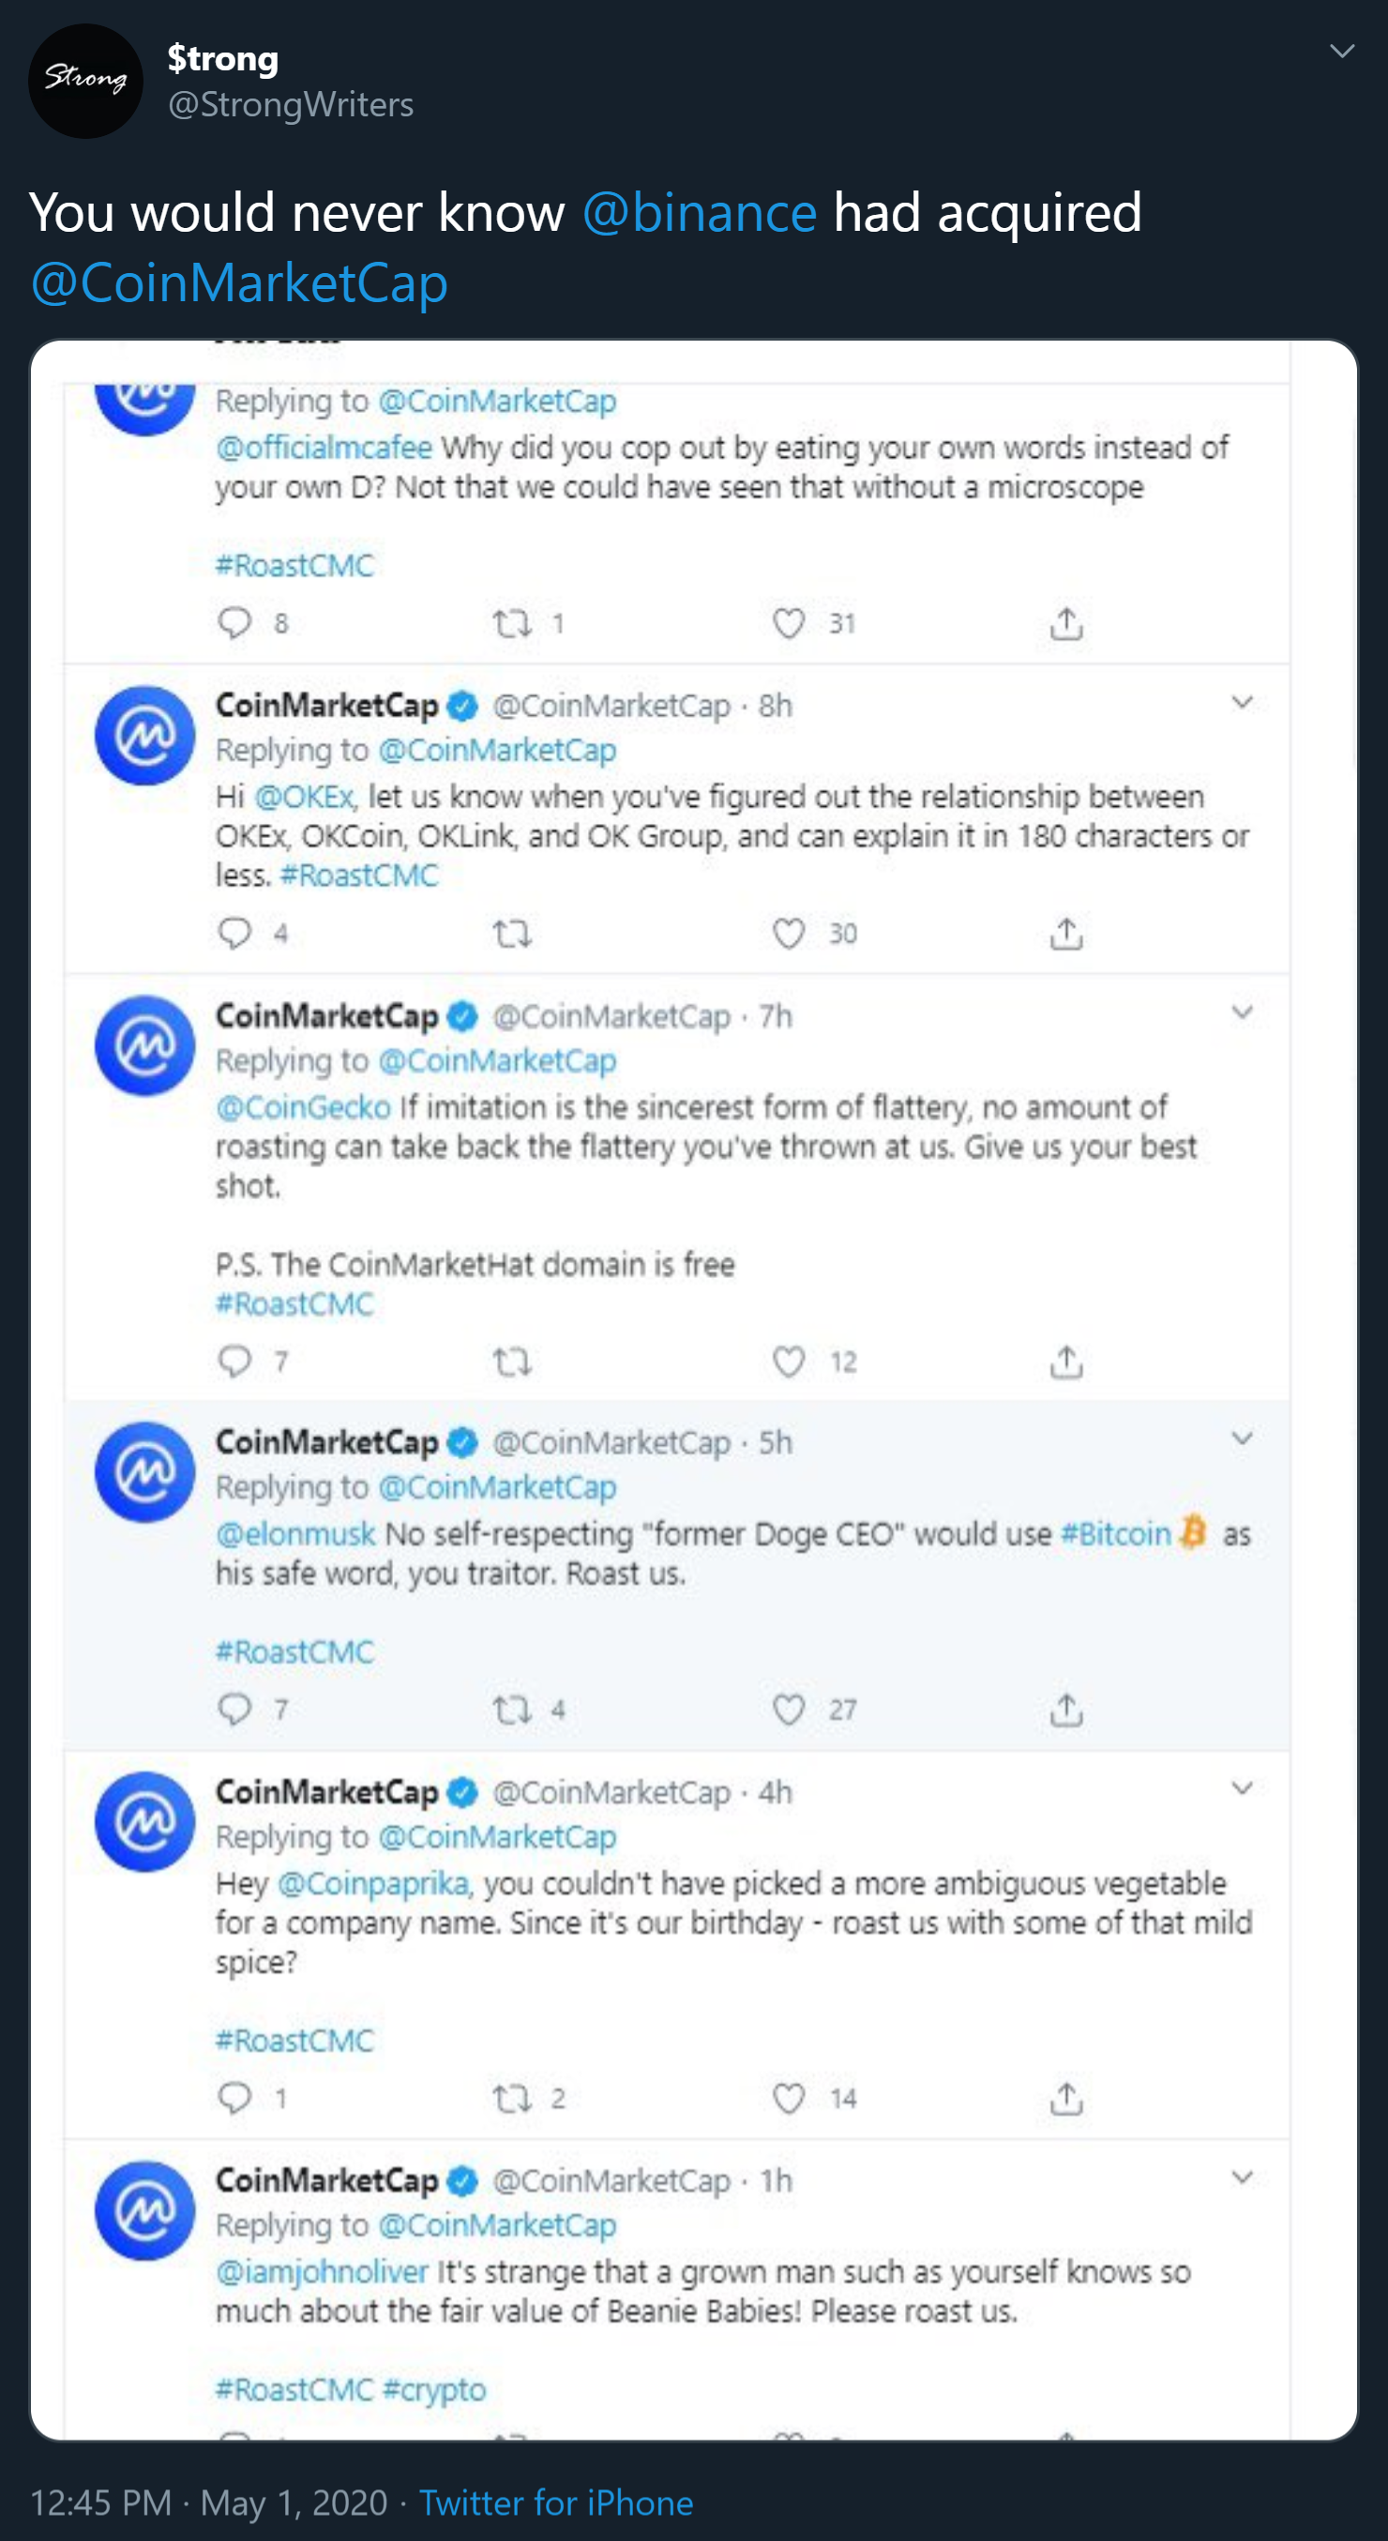Retweet the OKEx roast tweet
This screenshot has width=1388, height=2541.
(516, 932)
